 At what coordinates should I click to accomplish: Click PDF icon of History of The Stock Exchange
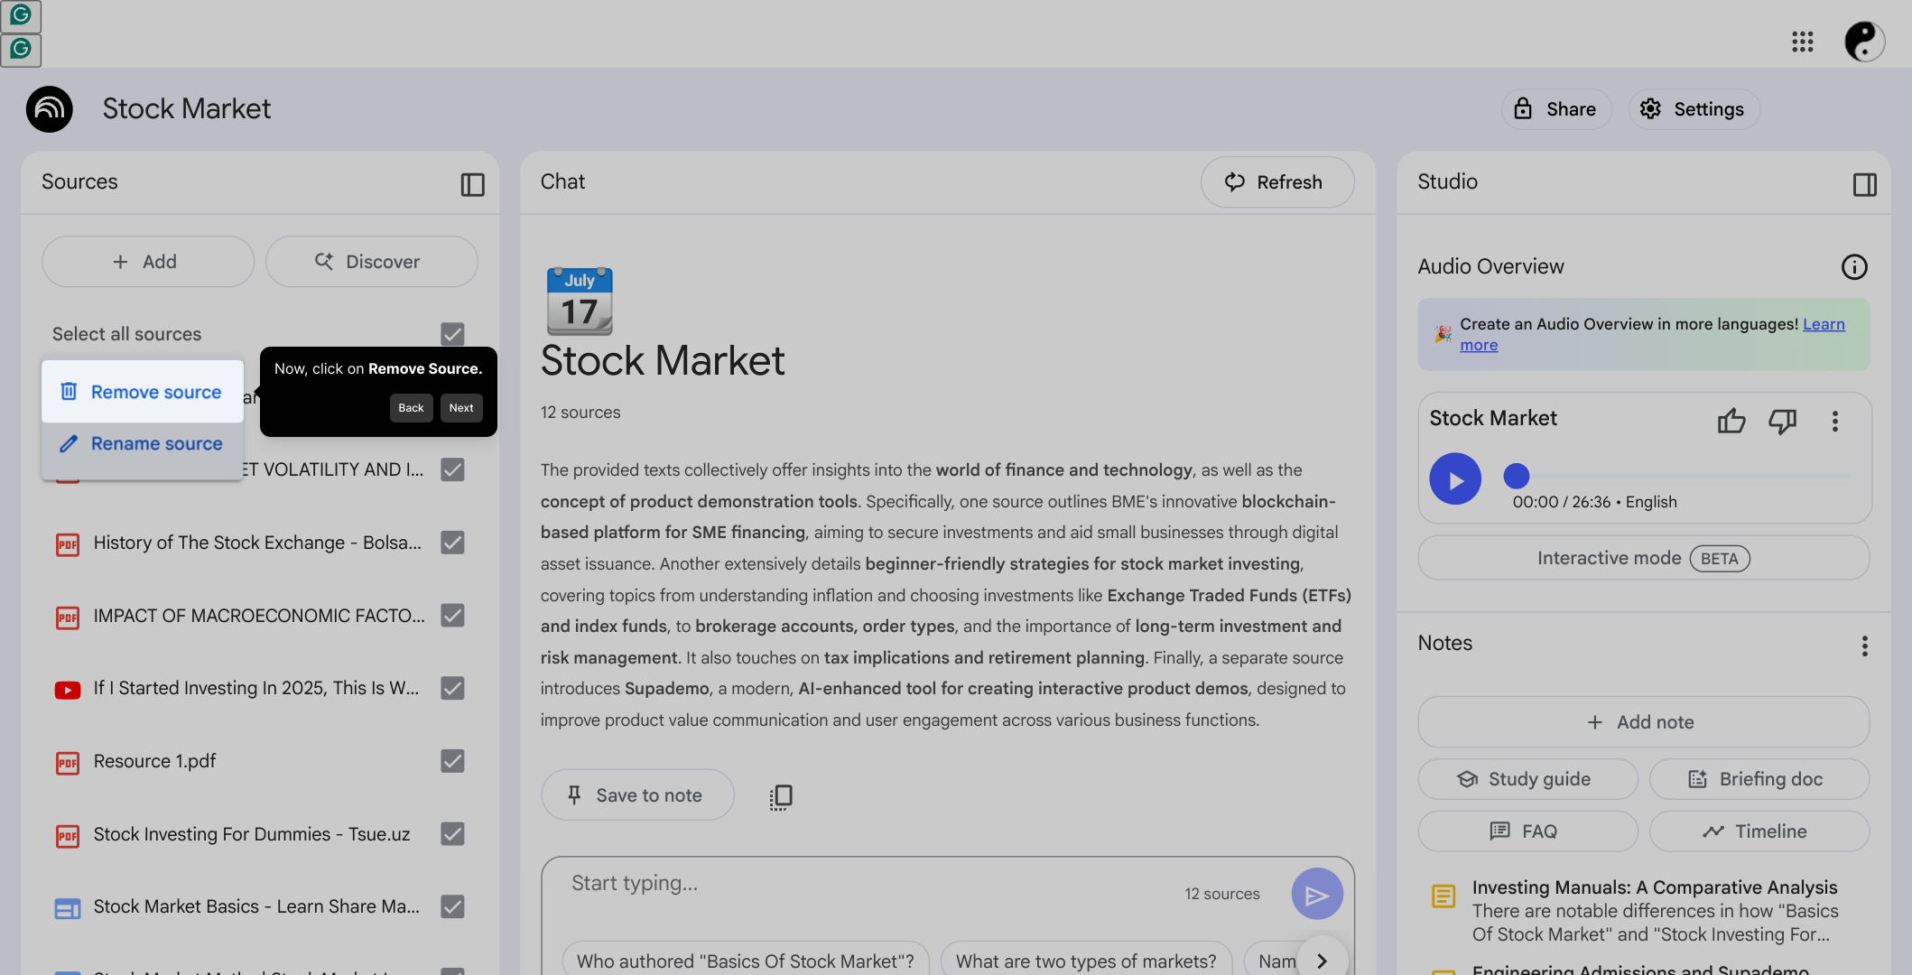68,544
